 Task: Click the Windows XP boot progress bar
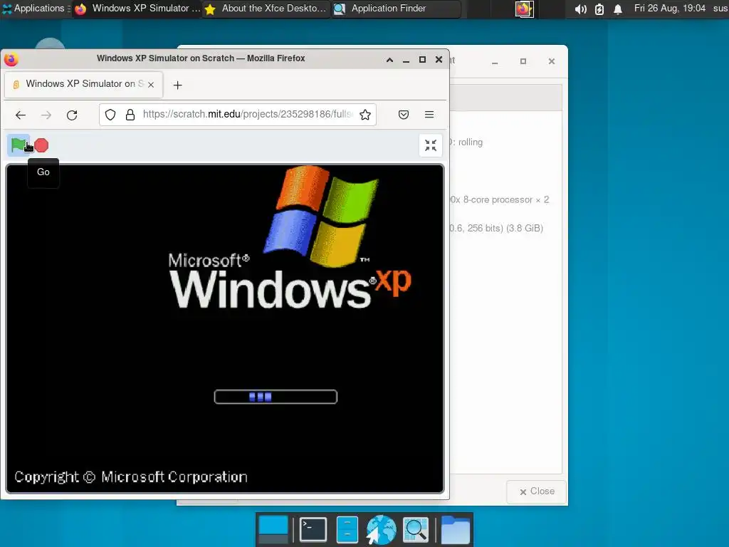(x=276, y=397)
